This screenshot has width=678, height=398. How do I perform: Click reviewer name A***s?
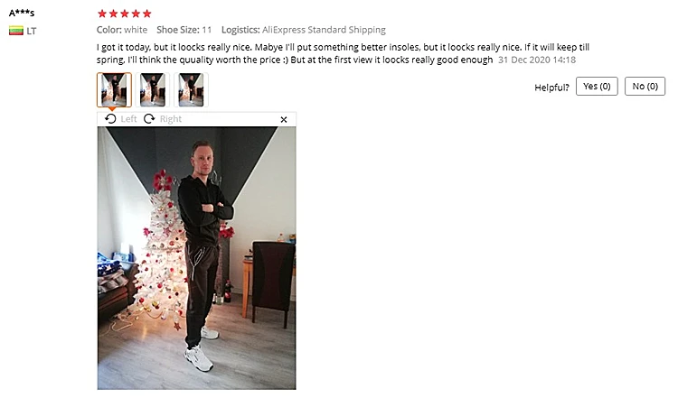pyautogui.click(x=22, y=13)
